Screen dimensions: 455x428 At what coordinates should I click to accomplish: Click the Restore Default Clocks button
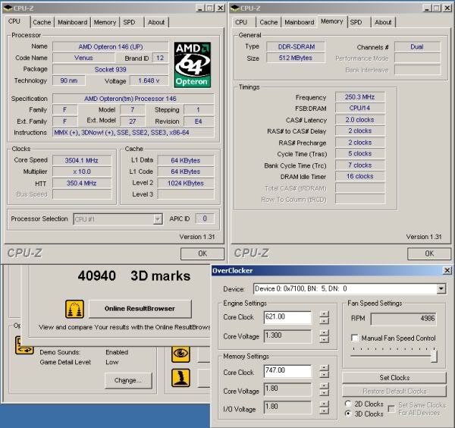(x=394, y=392)
